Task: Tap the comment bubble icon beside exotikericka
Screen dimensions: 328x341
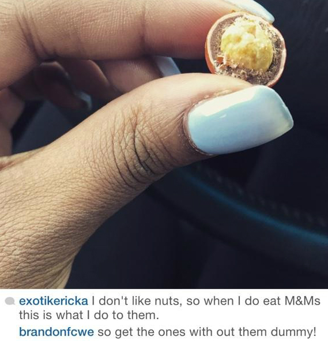Action: [10, 301]
